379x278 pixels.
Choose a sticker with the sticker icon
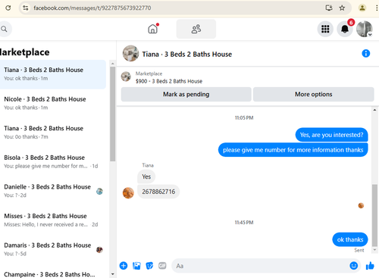(149, 266)
